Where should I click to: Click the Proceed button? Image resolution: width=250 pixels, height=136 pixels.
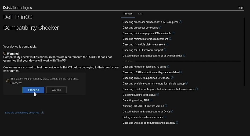coord(33,90)
